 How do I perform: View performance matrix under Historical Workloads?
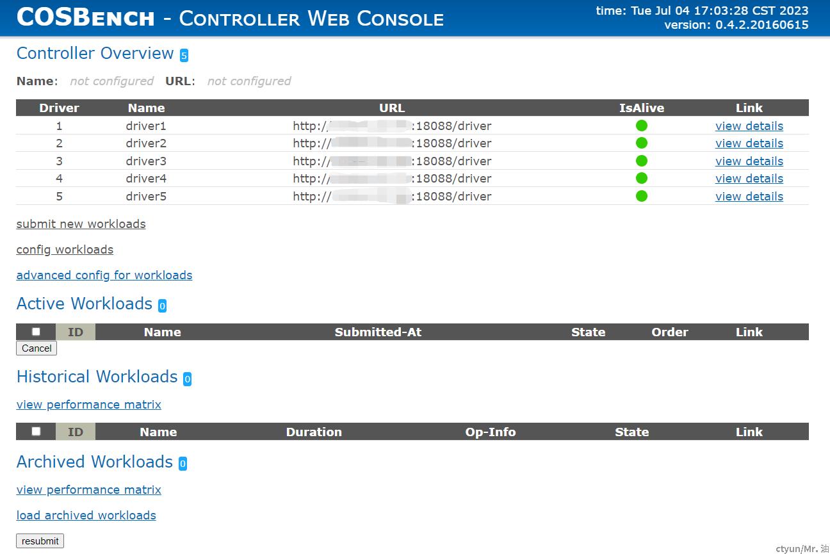[89, 404]
